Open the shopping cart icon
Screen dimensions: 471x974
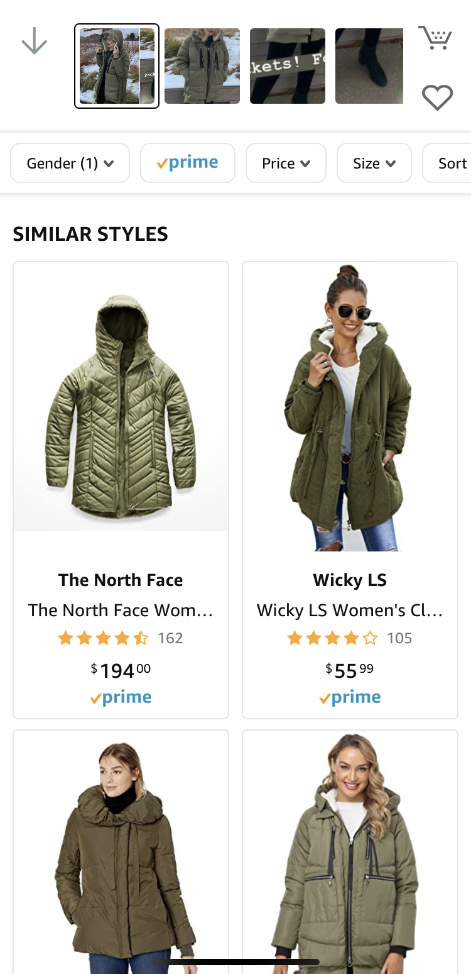coord(435,38)
